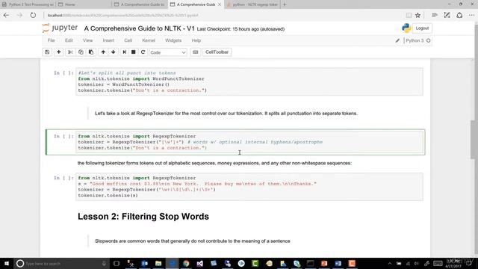Switch to the Home browser tab
Viewport: 478px width, 269px height.
coord(84,4)
